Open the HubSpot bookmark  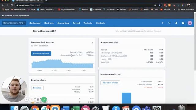[x=134, y=9]
